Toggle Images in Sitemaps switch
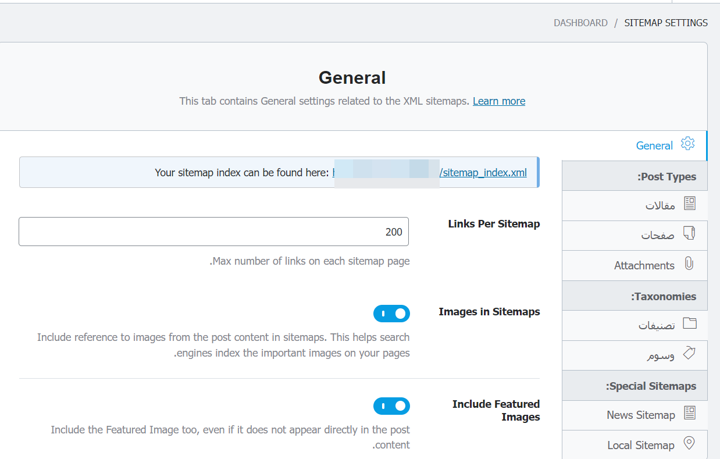This screenshot has width=720, height=459. tap(391, 314)
